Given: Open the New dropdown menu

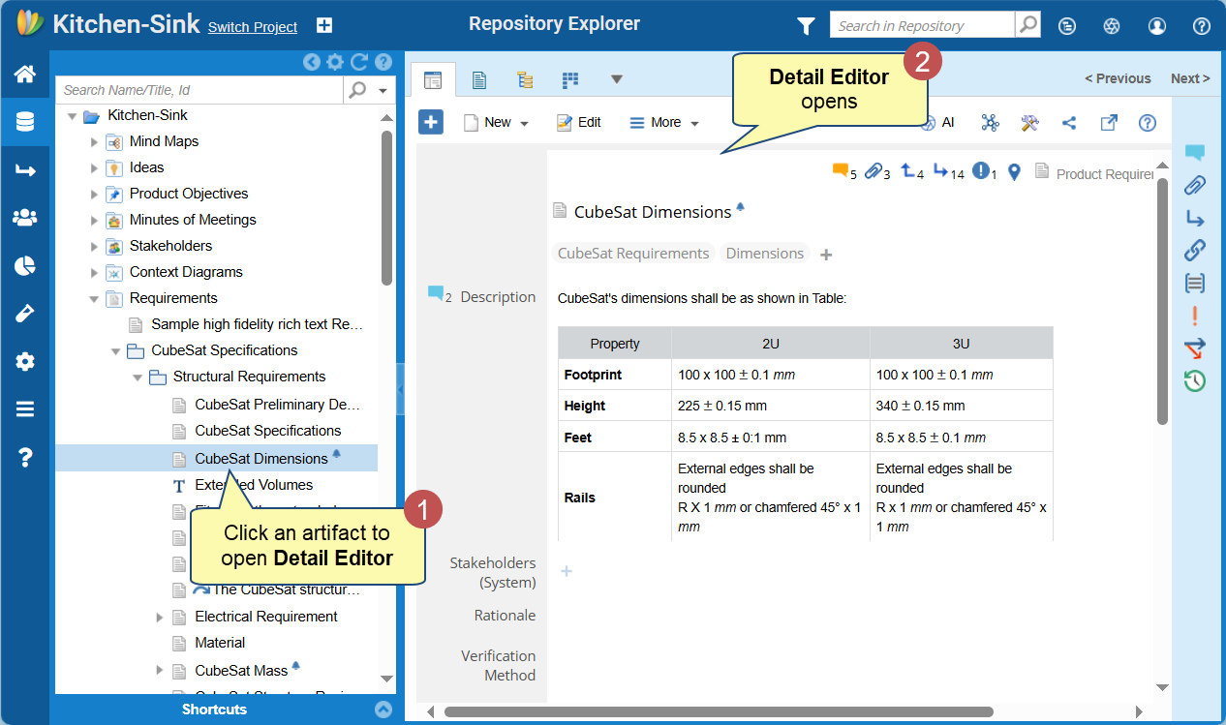Looking at the screenshot, I should click(x=497, y=123).
